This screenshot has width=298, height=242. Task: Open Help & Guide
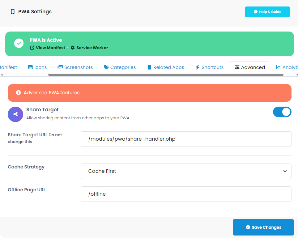tap(267, 12)
